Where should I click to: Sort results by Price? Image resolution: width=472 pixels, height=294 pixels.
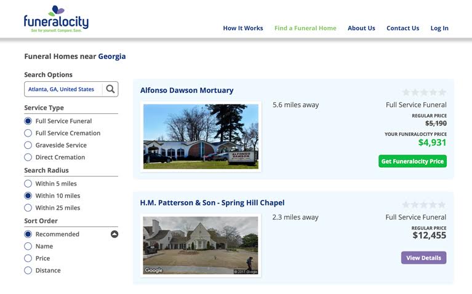[x=28, y=258]
